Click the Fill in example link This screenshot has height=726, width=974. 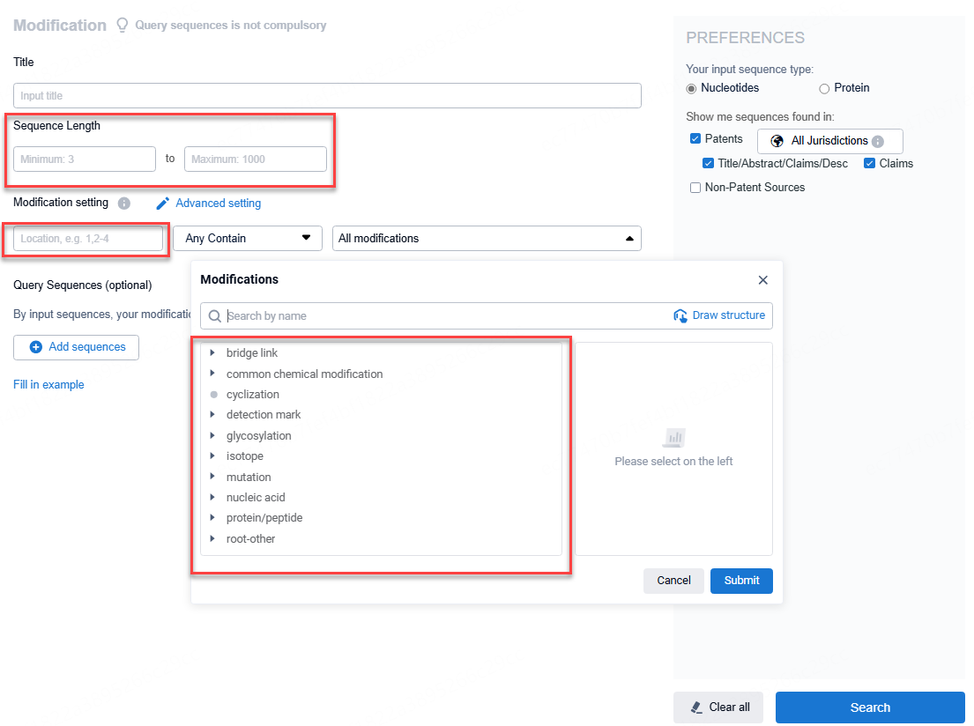48,385
